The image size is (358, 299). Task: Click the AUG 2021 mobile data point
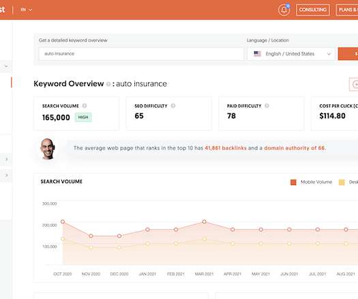coord(346,229)
